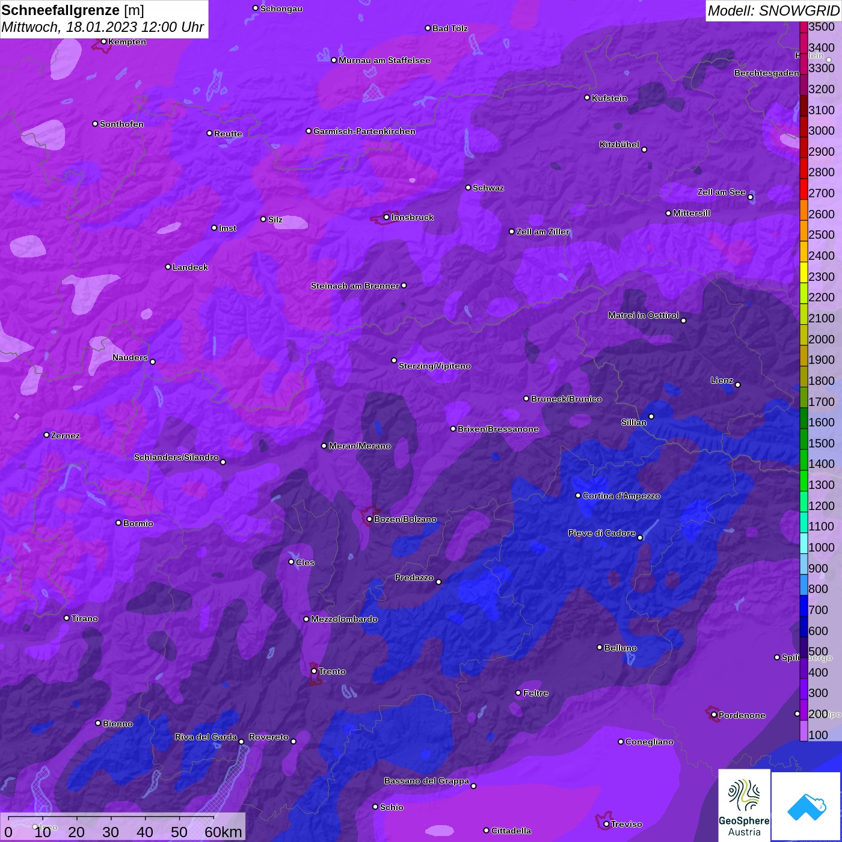Click the "Schlanders/Silandro" map label
Image resolution: width=842 pixels, height=842 pixels.
pos(176,457)
